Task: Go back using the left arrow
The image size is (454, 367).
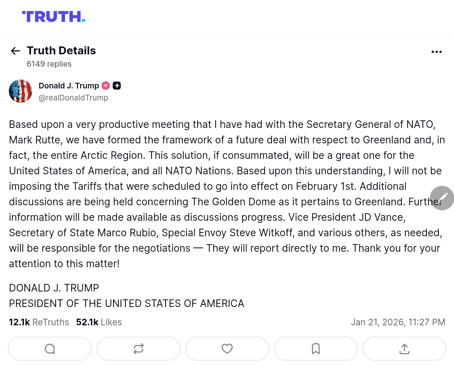Action: click(15, 51)
